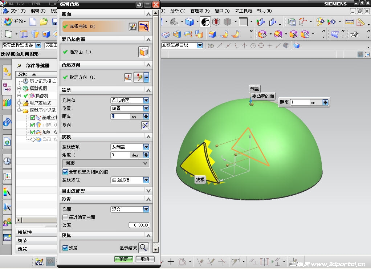Click the 拔模 label in viewport
Image resolution: width=371 pixels, height=269 pixels.
click(200, 180)
